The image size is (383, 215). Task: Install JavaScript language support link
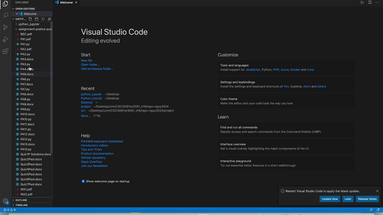coord(253,70)
